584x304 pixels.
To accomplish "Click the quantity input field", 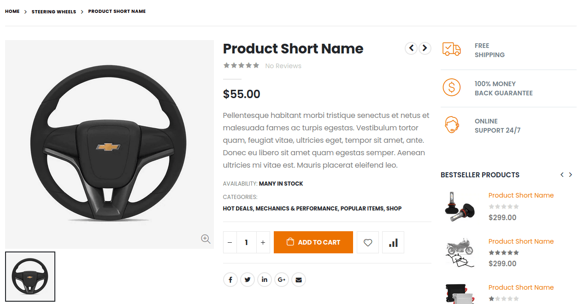I will coord(247,242).
